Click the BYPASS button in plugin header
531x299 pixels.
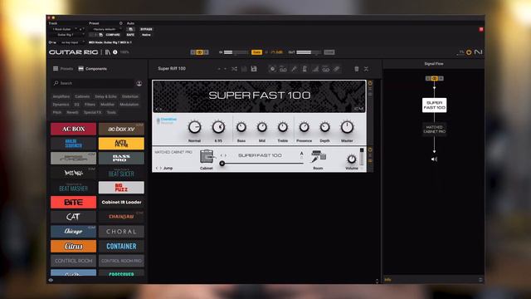click(x=146, y=29)
